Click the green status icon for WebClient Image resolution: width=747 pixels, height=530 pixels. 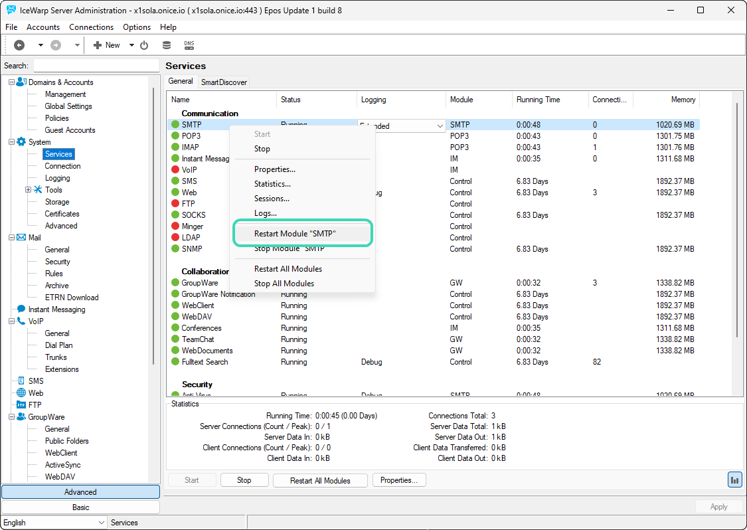175,306
